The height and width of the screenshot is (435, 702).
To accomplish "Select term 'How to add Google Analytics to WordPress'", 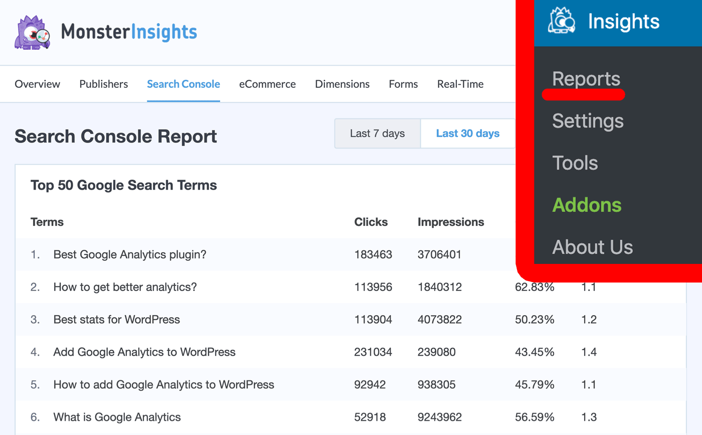I will click(164, 385).
